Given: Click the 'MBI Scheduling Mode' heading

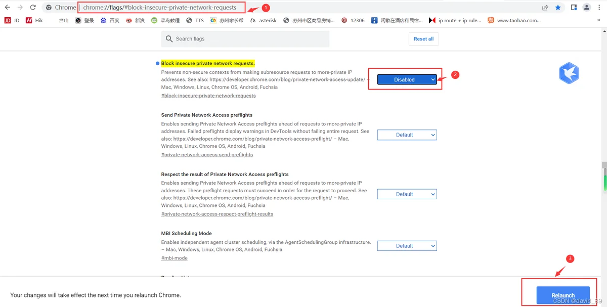Looking at the screenshot, I should (186, 233).
